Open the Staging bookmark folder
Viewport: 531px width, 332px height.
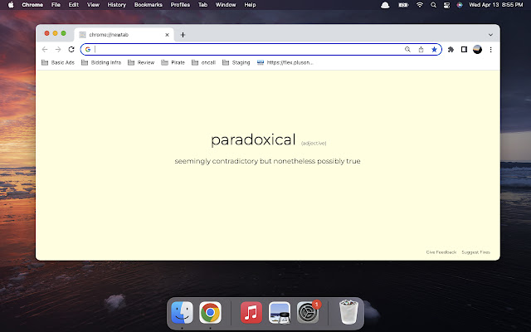(236, 62)
